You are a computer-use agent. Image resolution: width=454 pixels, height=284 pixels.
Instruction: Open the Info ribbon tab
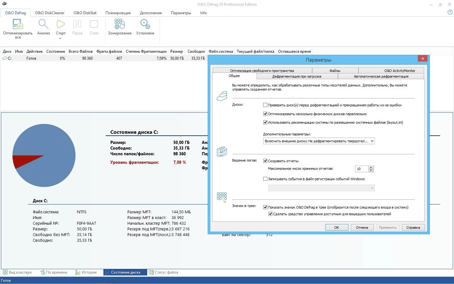[203, 13]
